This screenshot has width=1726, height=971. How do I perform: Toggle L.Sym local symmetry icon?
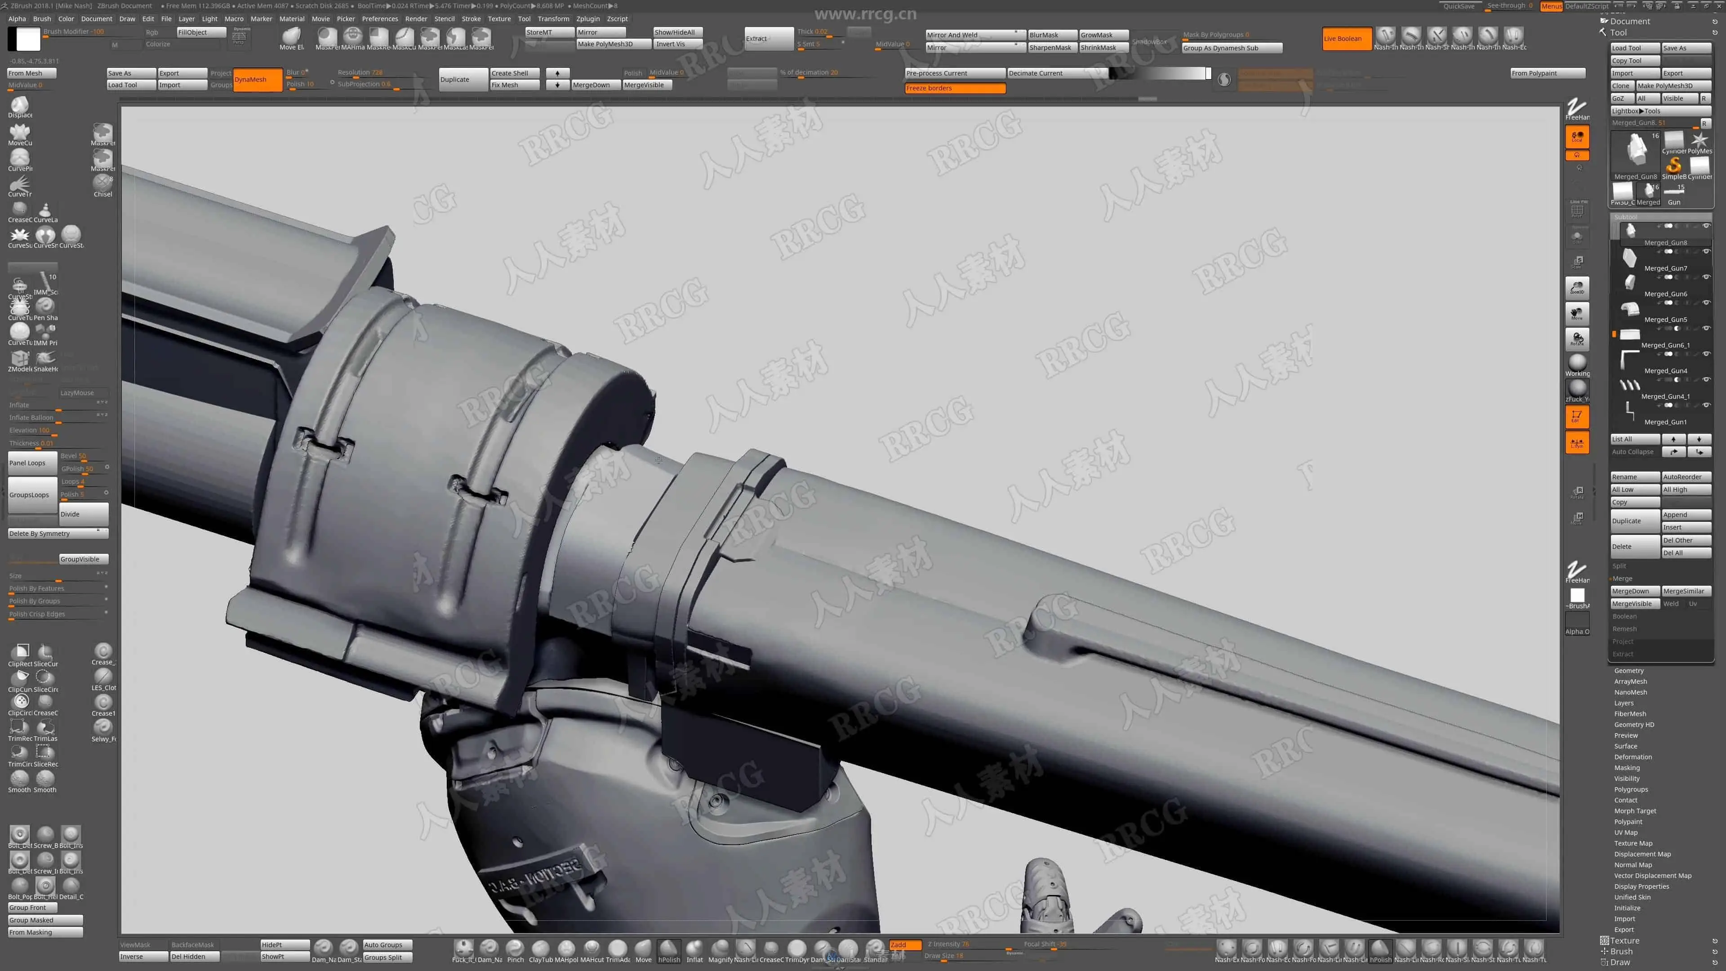coord(1577,442)
